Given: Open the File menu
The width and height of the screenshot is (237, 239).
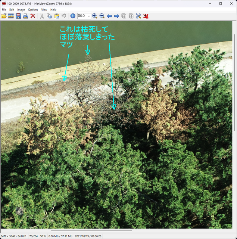Looking at the screenshot, I should [x=4, y=10].
